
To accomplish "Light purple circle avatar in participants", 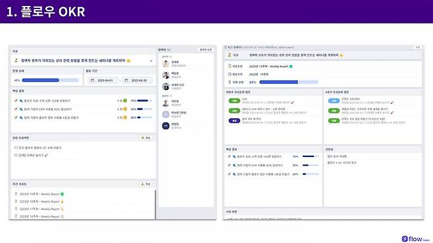I will [x=166, y=114].
